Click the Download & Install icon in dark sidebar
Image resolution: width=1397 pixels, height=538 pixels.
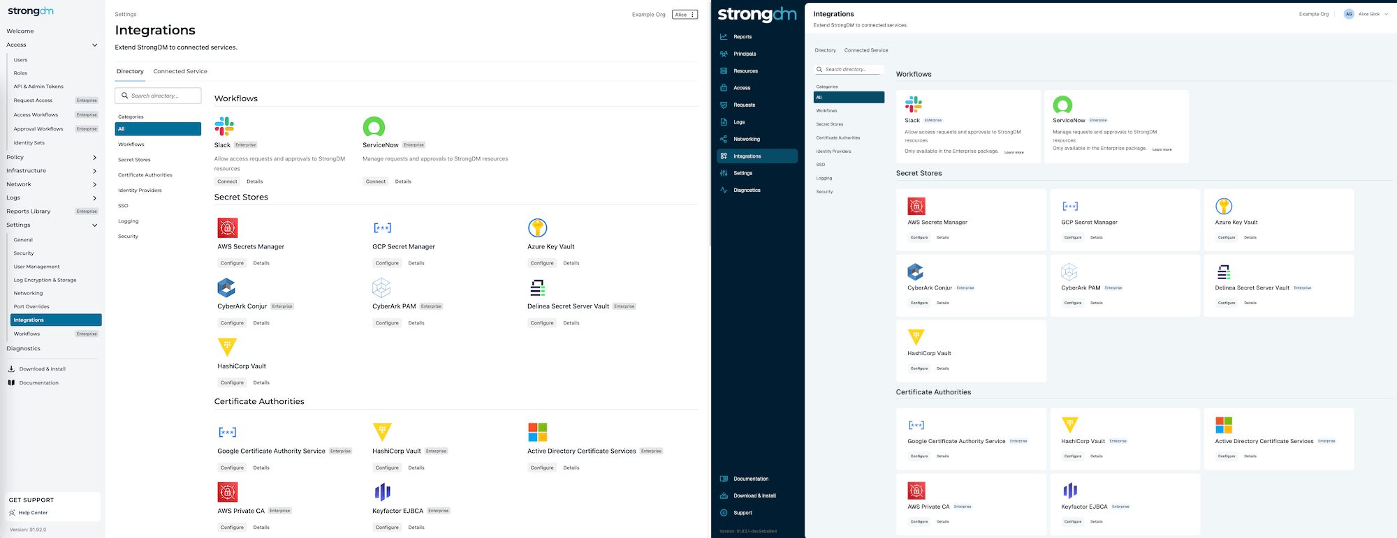(724, 495)
